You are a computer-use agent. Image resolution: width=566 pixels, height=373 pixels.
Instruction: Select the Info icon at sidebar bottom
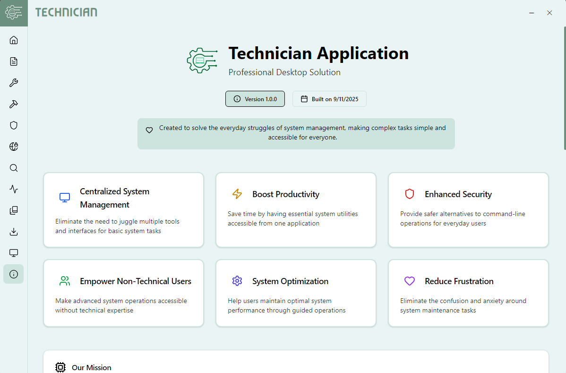14,274
